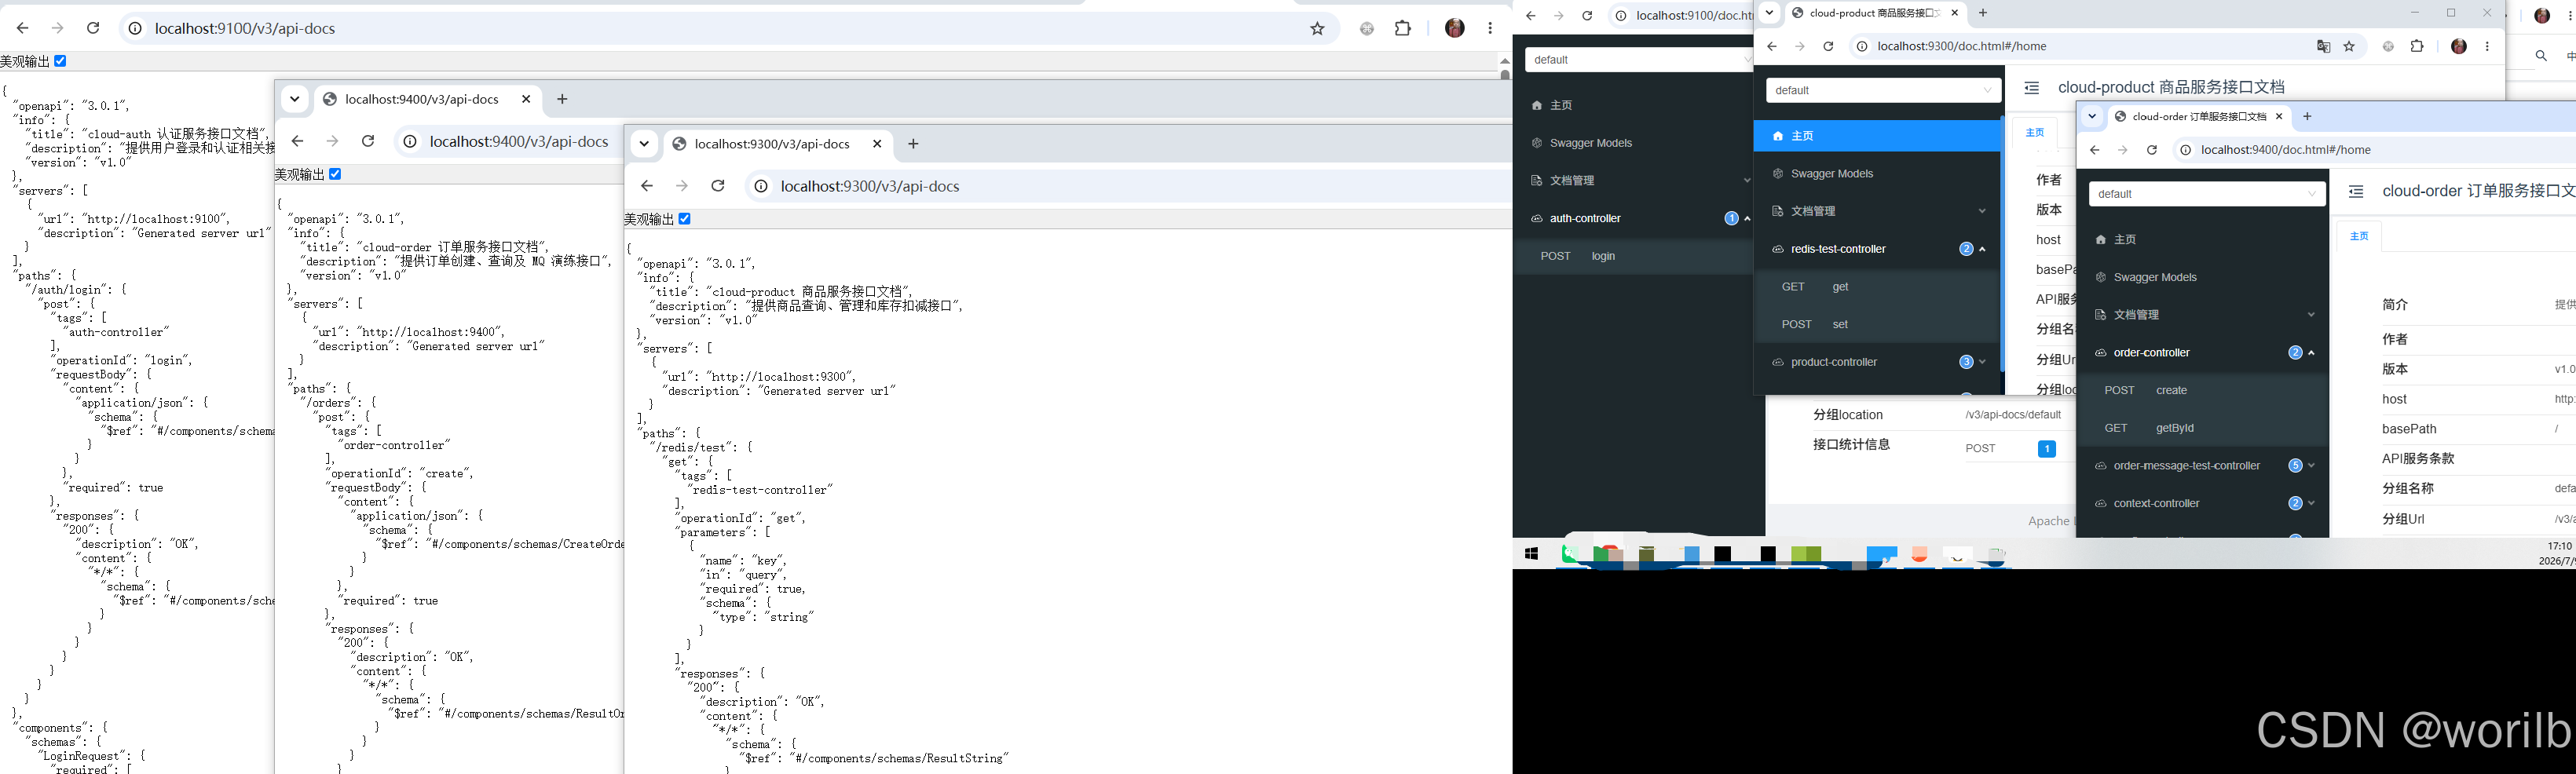The image size is (2576, 774).
Task: Click the translate icon in the localhost:9300/doc.html address bar
Action: 2324,46
